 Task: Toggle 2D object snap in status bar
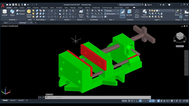click(x=153, y=101)
